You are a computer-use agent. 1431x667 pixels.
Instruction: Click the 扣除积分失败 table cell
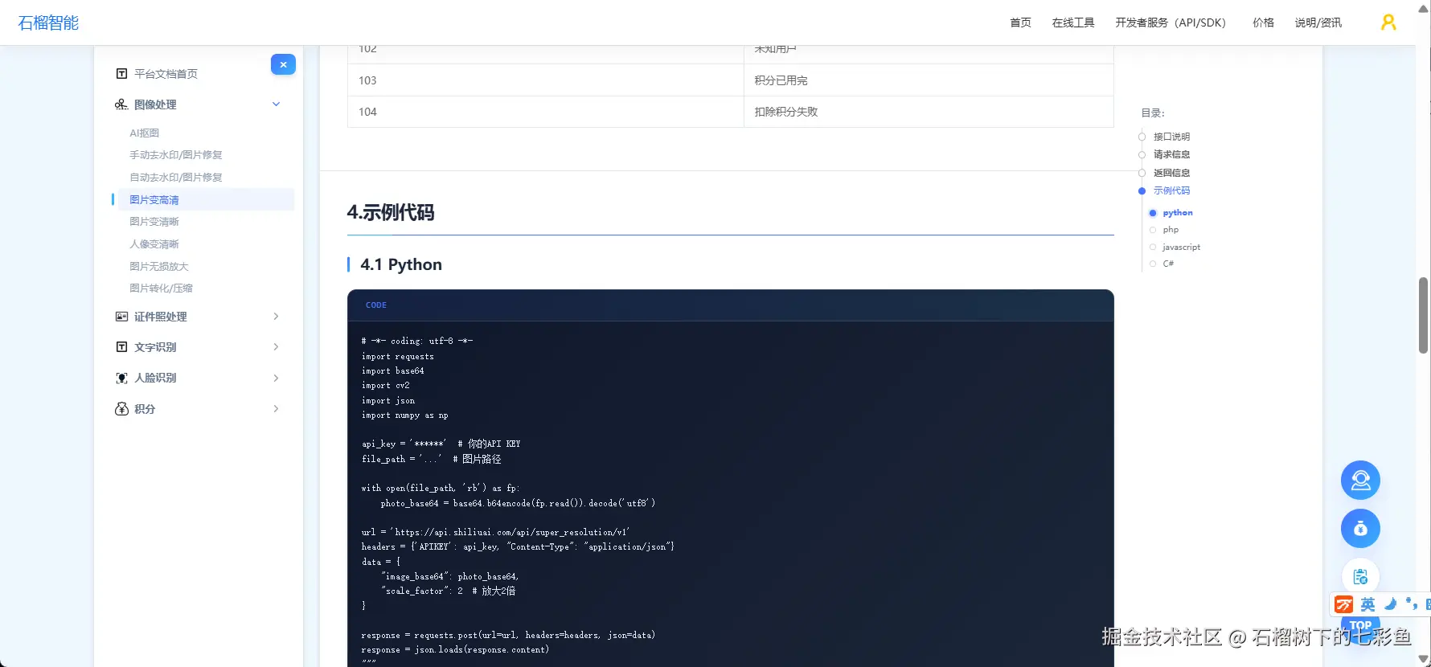tap(929, 112)
